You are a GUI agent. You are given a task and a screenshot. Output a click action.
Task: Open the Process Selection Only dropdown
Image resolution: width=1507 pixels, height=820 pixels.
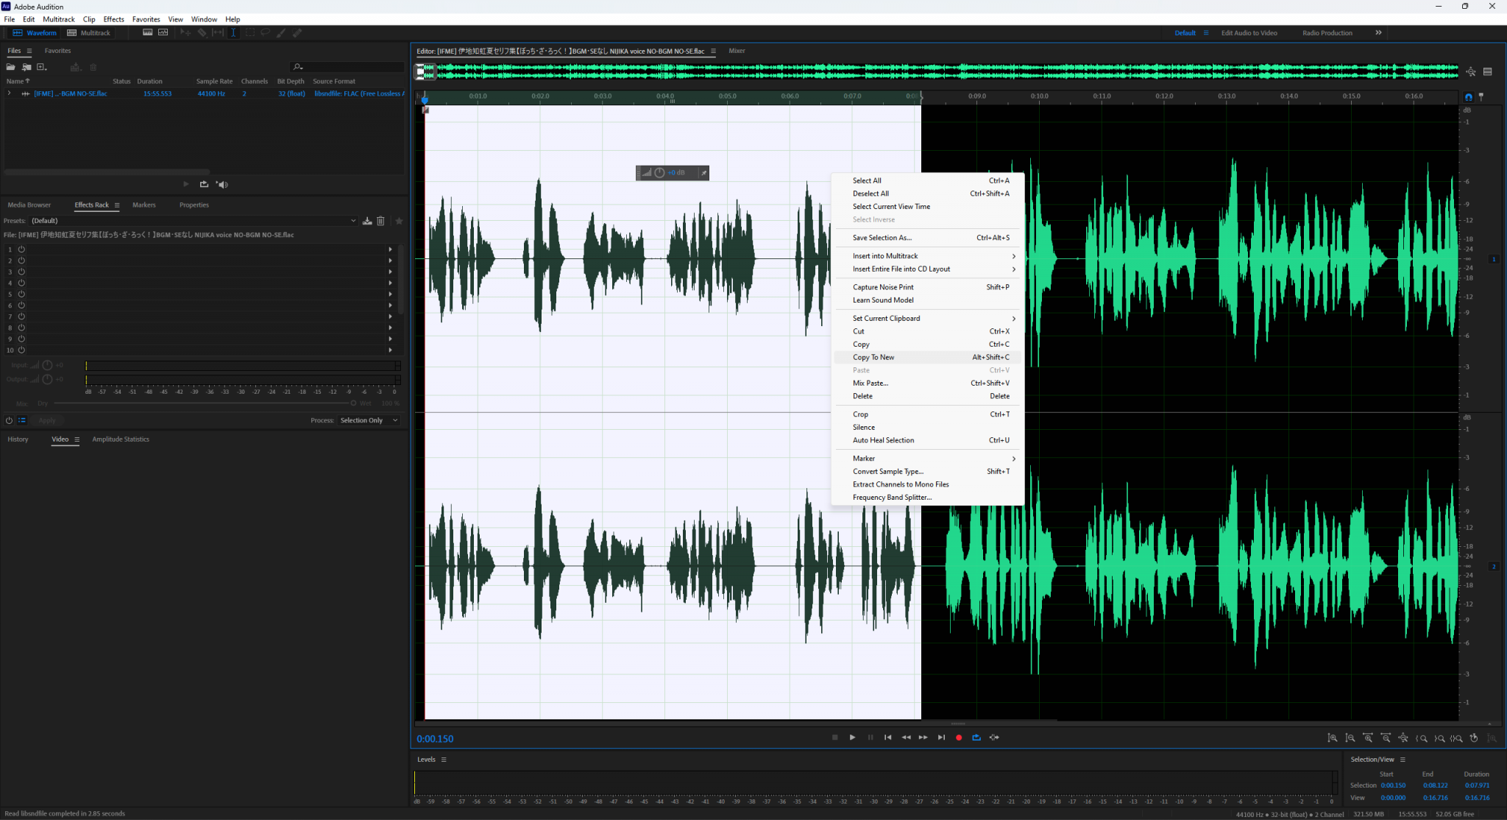click(368, 420)
